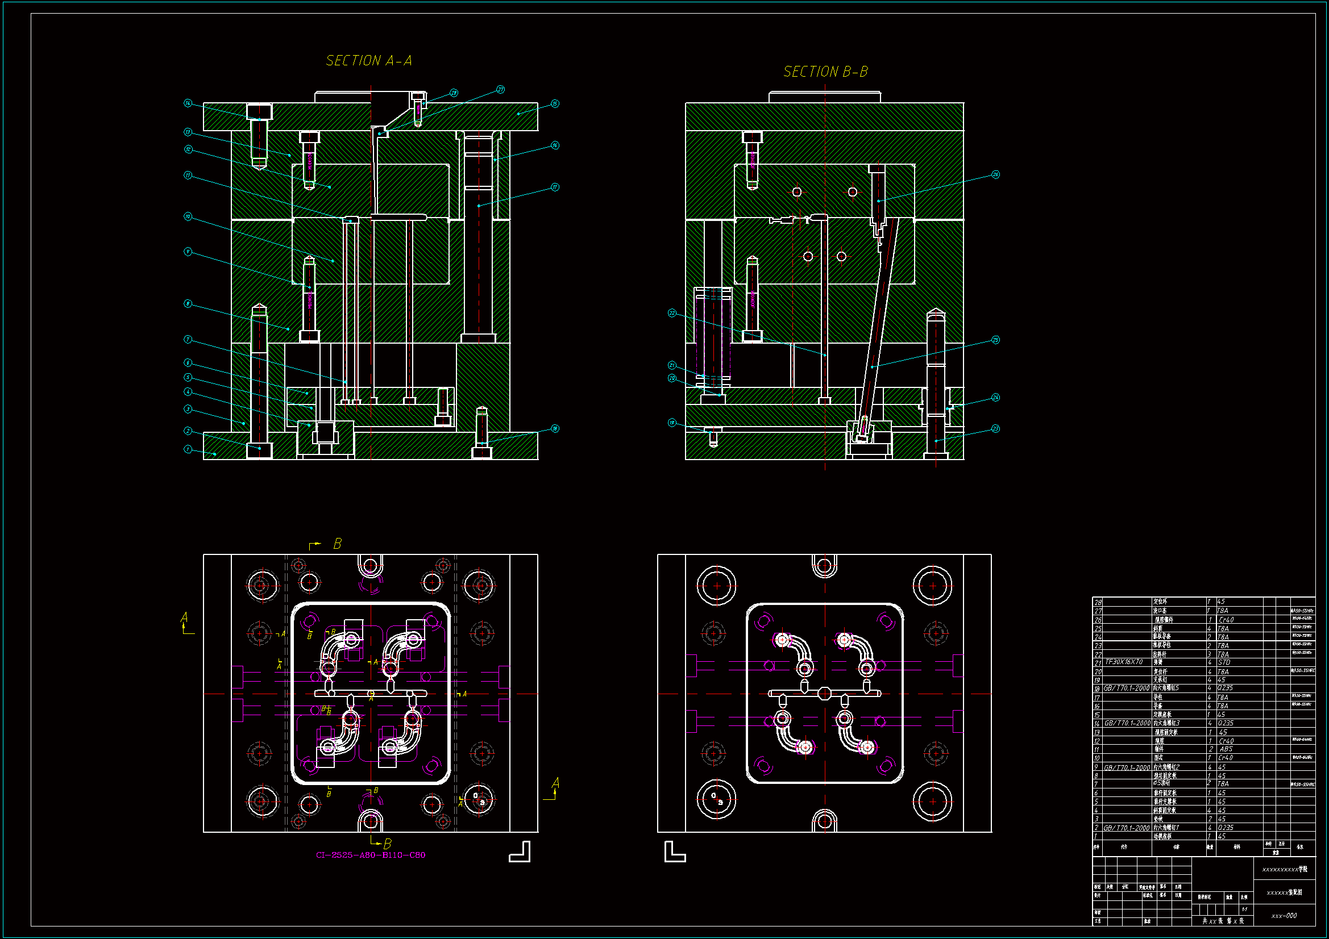Click the B cutting-plane marker above left plan view
Screen dimensions: 1329x939
coord(337,544)
